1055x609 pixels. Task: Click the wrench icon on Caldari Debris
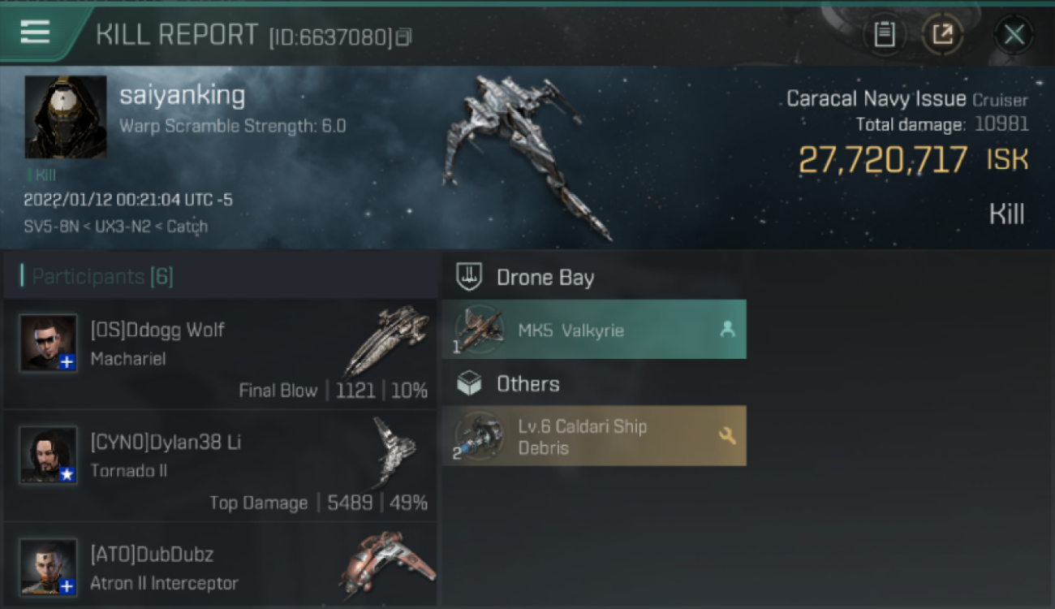point(727,436)
